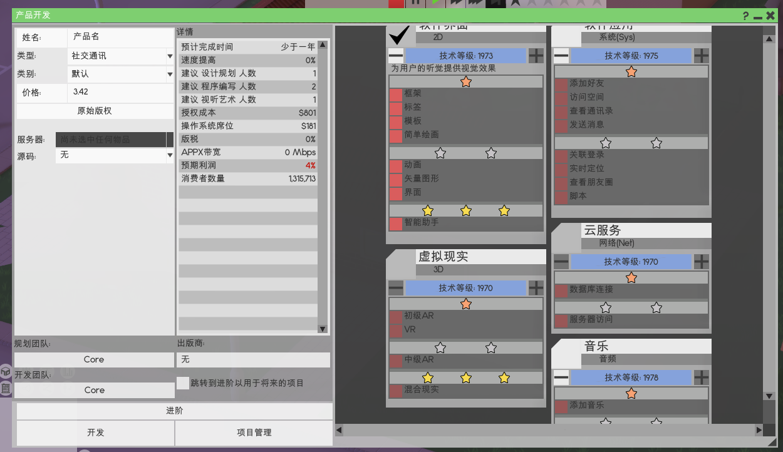783x452 pixels.
Task: Toggle the 框架 feature checkbox
Action: pos(396,93)
